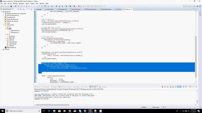Select WebContent.zip file
This screenshot has height=113, width=202.
tap(11, 47)
